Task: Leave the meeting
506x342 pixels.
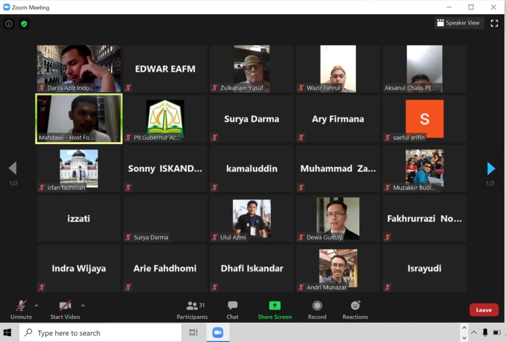Action: [x=483, y=310]
